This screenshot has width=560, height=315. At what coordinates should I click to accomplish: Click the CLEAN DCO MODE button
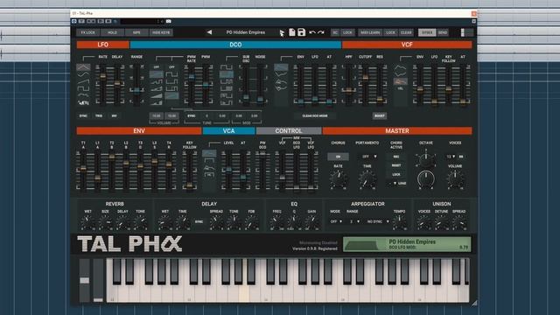[315, 115]
